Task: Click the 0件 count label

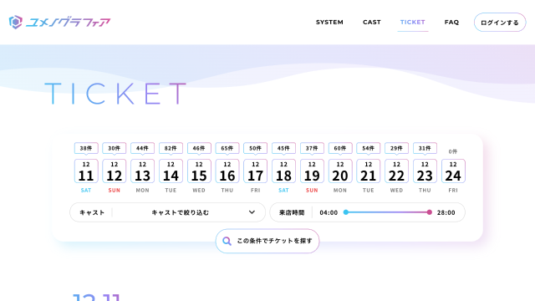Action: click(x=453, y=151)
